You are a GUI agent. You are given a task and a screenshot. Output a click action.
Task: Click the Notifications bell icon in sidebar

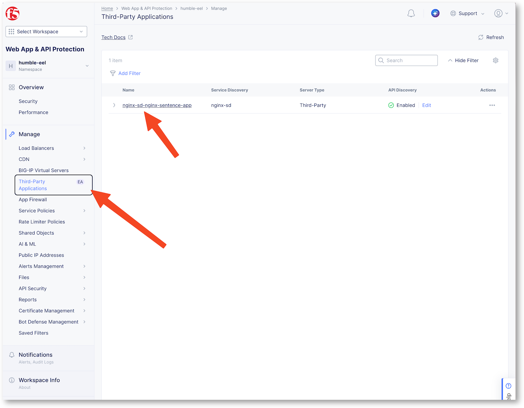(x=12, y=355)
